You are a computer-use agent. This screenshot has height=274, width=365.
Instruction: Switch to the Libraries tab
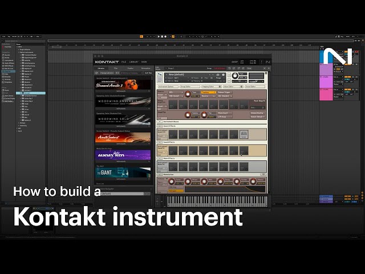point(101,68)
